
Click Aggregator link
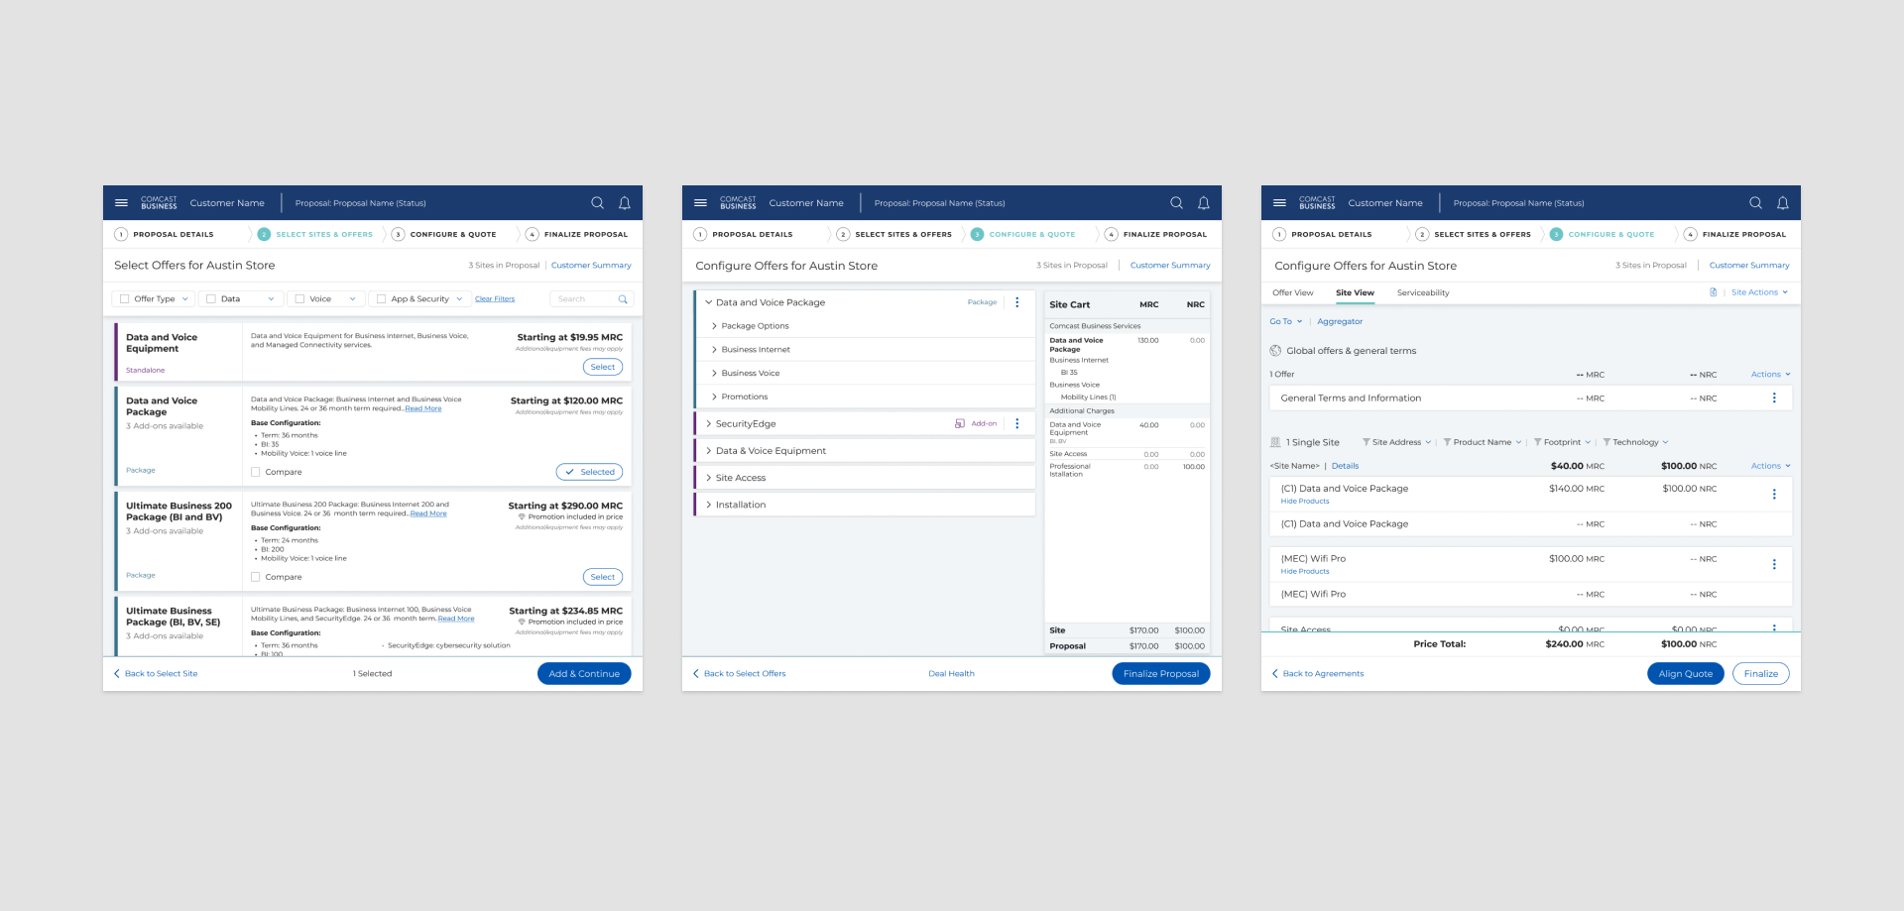pos(1340,321)
